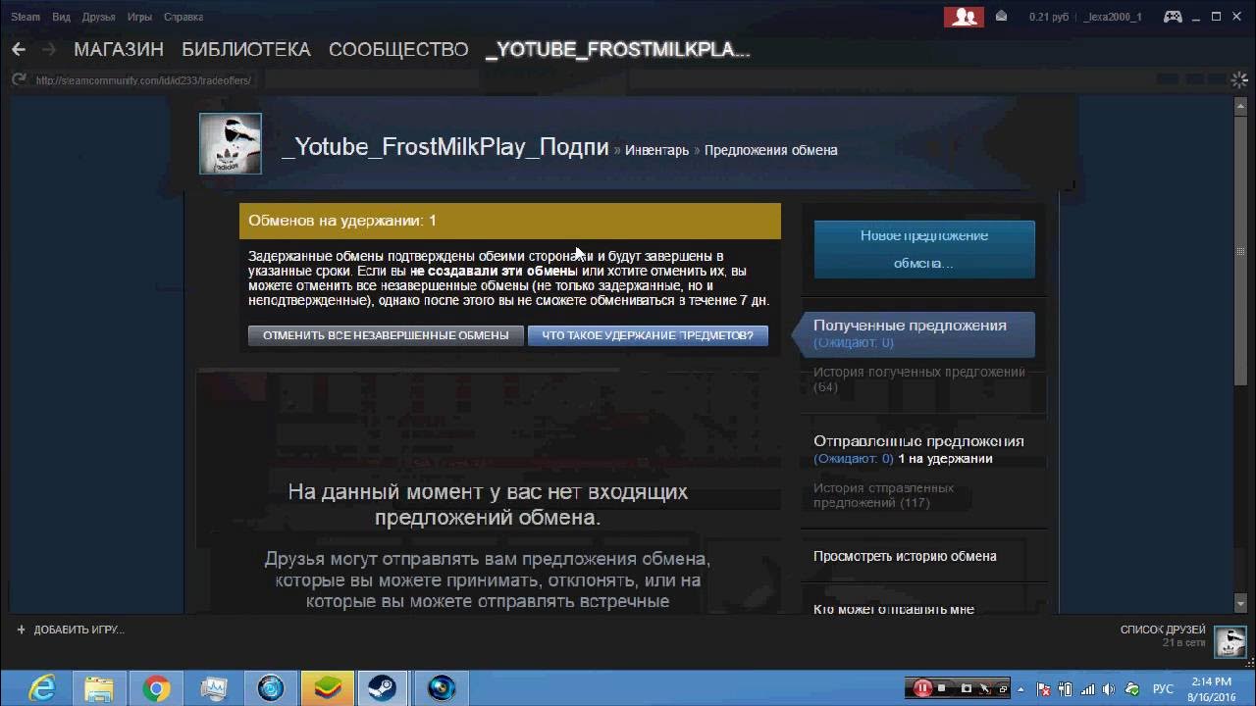Go to the СООБЩЕСТВО tab

pyautogui.click(x=398, y=49)
